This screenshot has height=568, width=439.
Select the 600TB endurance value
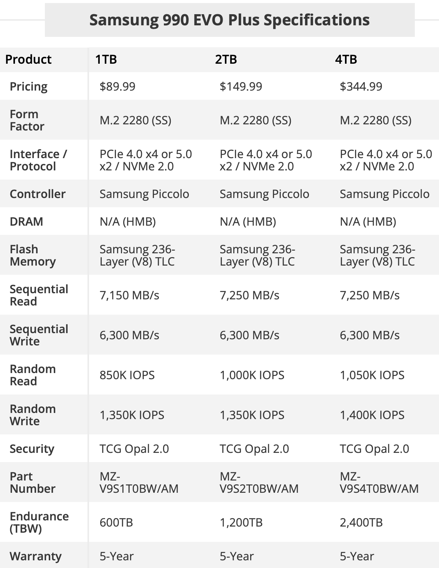pos(116,522)
